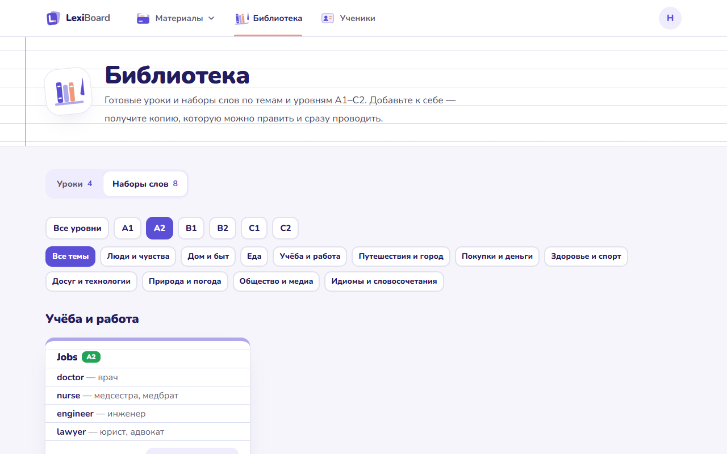Screen dimensions: 727x454
Task: Click the Библиотека books icon in navbar
Action: pos(242,18)
